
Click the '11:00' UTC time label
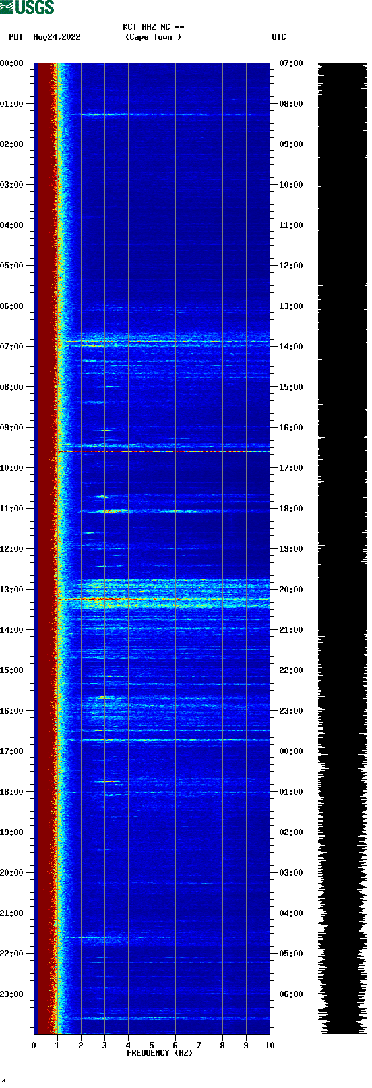[x=291, y=225]
